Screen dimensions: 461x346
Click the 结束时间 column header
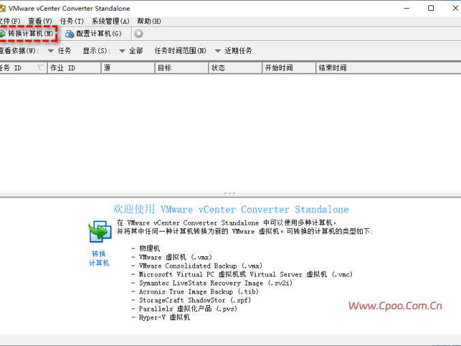[x=389, y=68]
